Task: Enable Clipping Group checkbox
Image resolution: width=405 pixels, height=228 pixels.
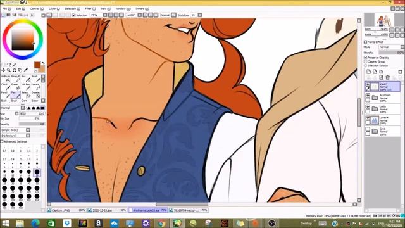Action: pyautogui.click(x=366, y=61)
